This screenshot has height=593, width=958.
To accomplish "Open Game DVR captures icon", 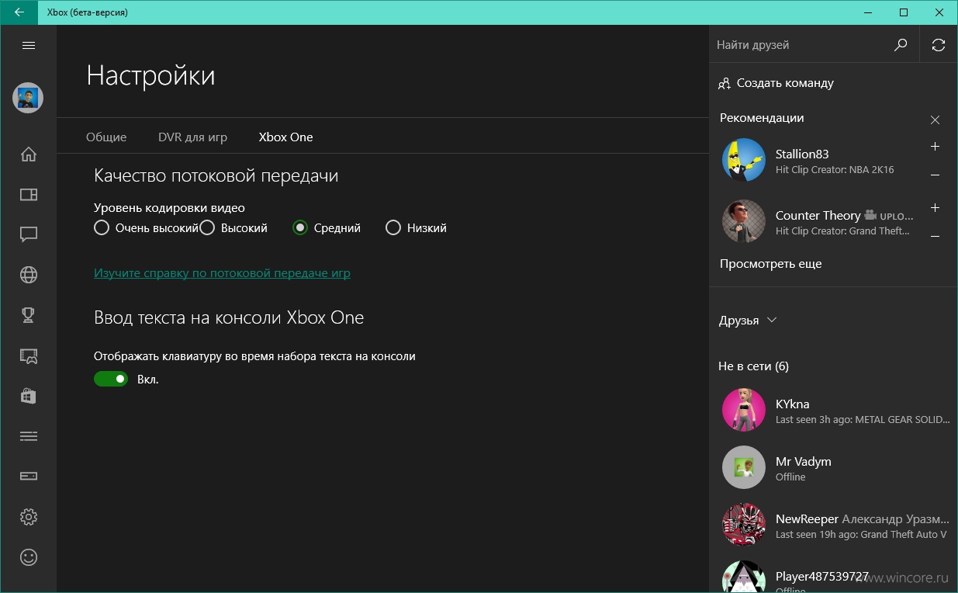I will (x=29, y=355).
